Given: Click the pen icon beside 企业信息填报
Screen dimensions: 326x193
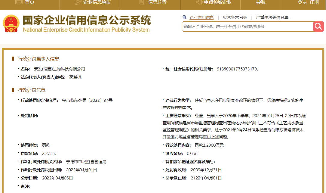Looking at the screenshot, I should 78,2.
